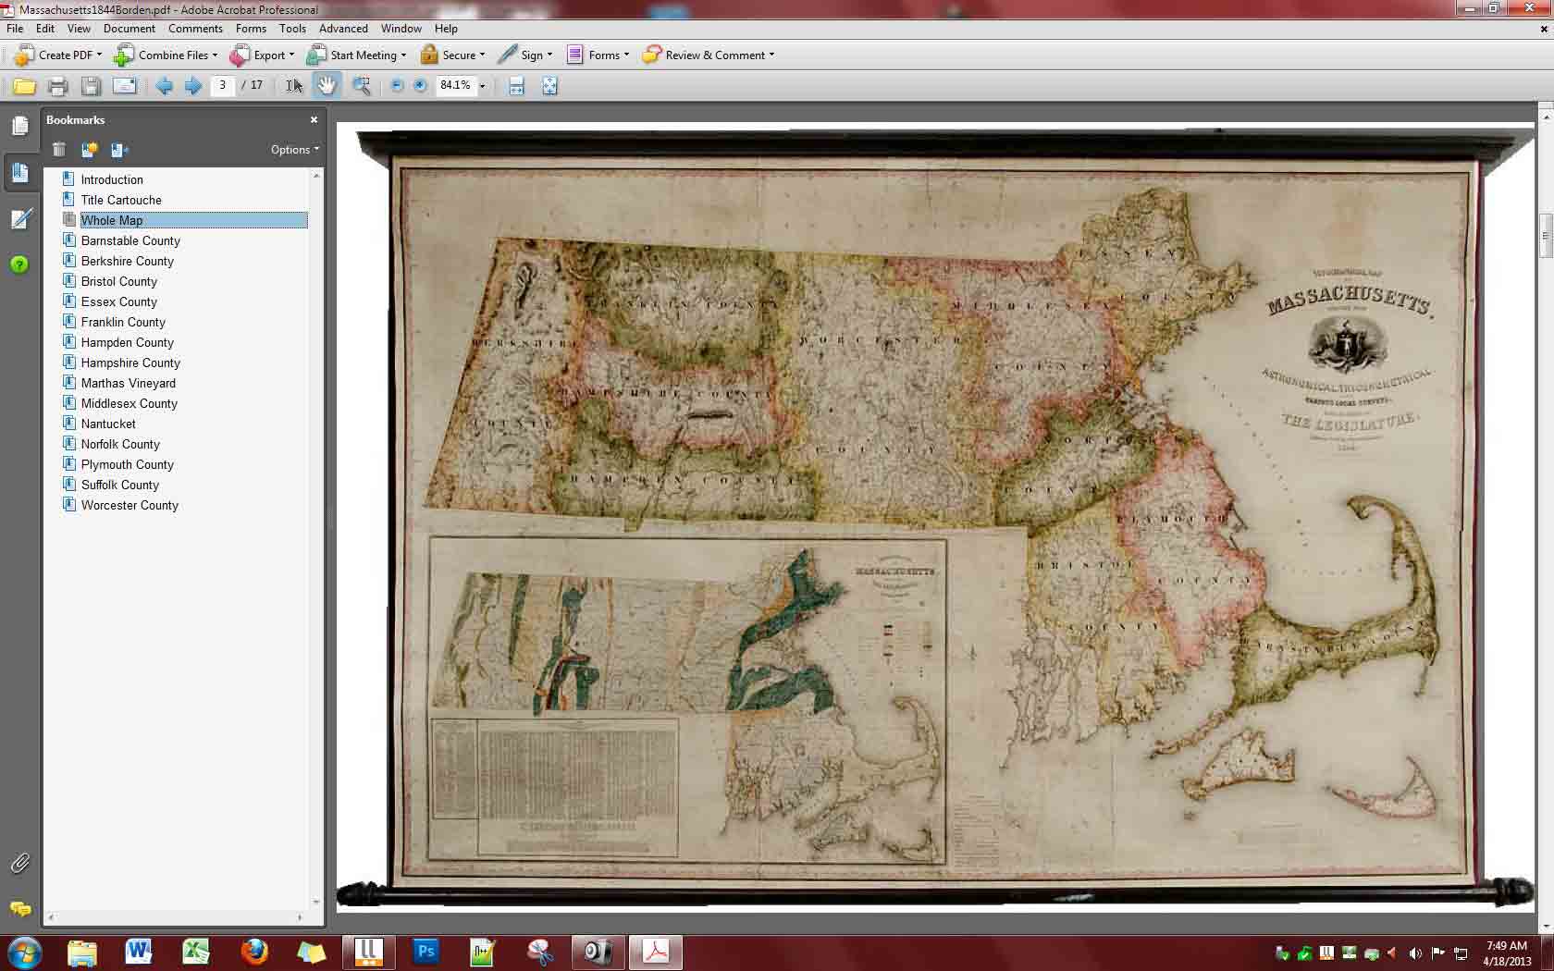Open the Comments menu
1554x971 pixels.
[x=195, y=29]
